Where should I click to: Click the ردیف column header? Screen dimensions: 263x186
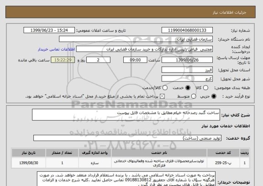tap(245, 153)
